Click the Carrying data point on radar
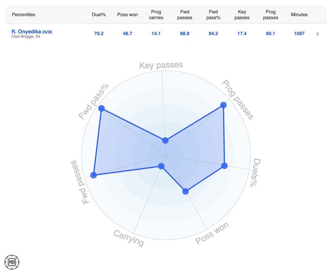The image size is (332, 274). click(x=161, y=166)
